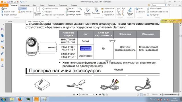Toggle continuous page view in status bar
Viewport: 182px width, 102px height.
click(141, 95)
